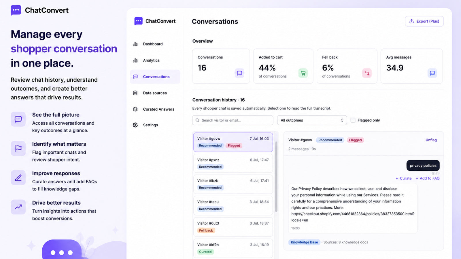Click the Analytics chart icon in sidebar
This screenshot has width=461, height=259.
coord(135,60)
